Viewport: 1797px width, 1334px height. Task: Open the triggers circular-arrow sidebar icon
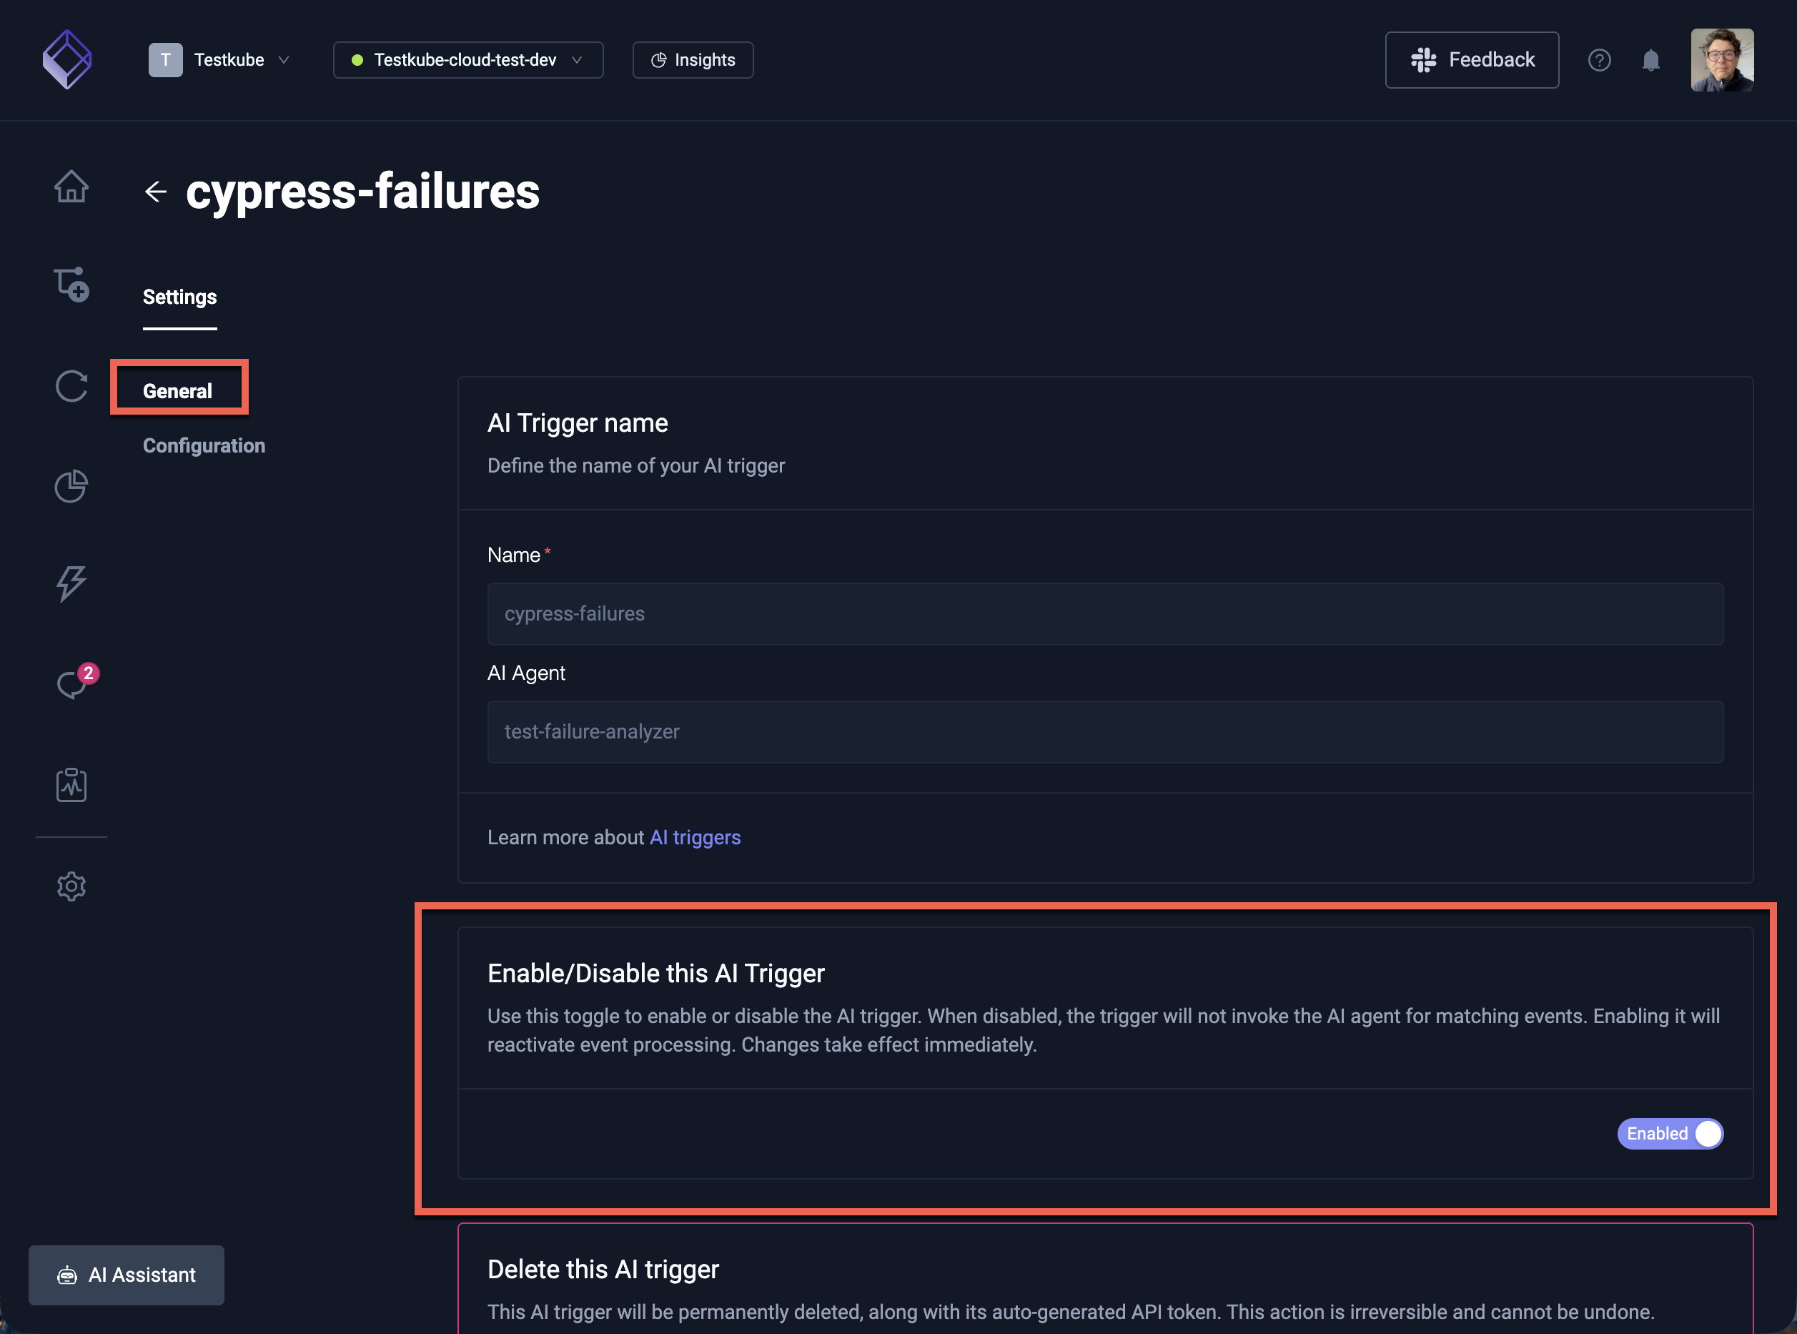pos(71,387)
